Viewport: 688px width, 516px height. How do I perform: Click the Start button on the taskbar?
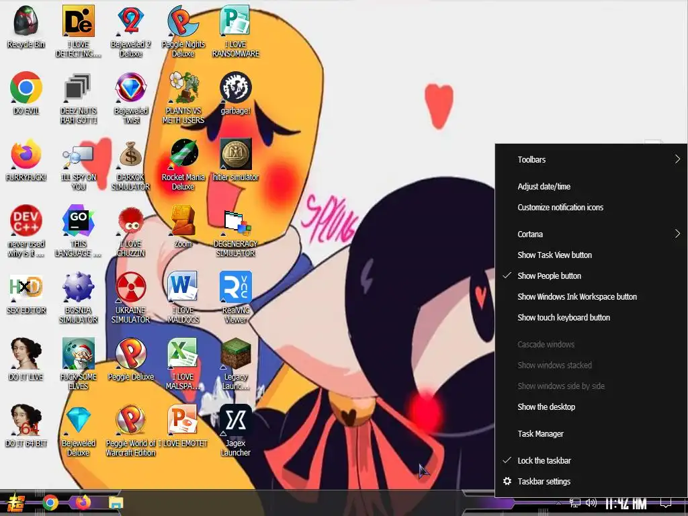16,503
